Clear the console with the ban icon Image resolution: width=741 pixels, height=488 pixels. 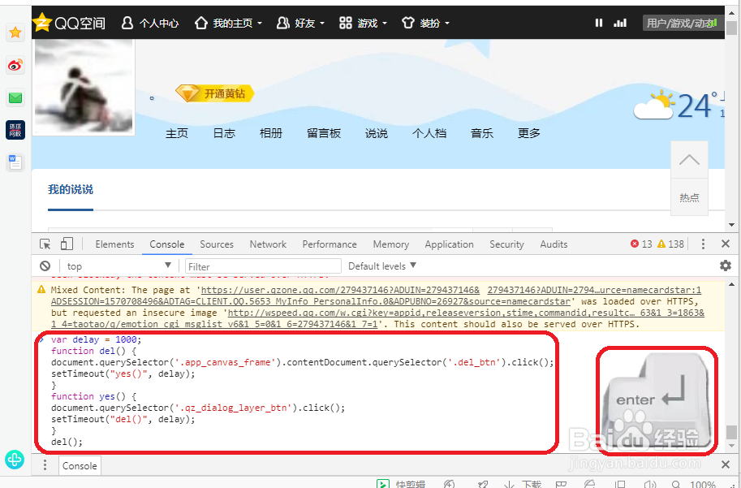pyautogui.click(x=45, y=266)
